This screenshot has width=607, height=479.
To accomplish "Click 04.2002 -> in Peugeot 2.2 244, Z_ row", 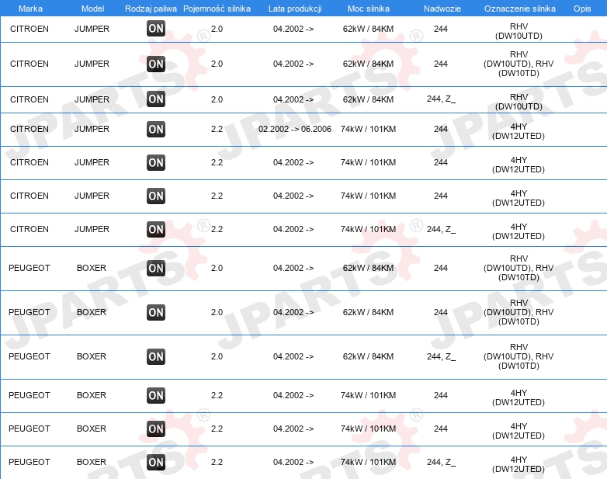I will 293,463.
